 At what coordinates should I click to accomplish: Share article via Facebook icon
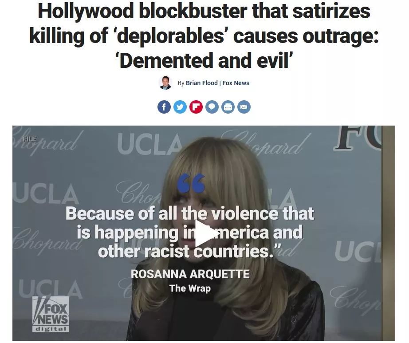pyautogui.click(x=164, y=107)
